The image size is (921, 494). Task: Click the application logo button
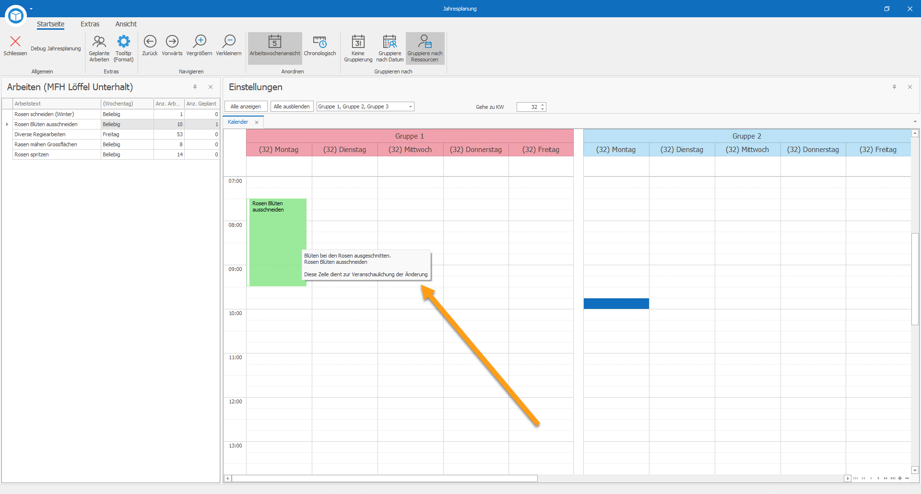tap(16, 16)
